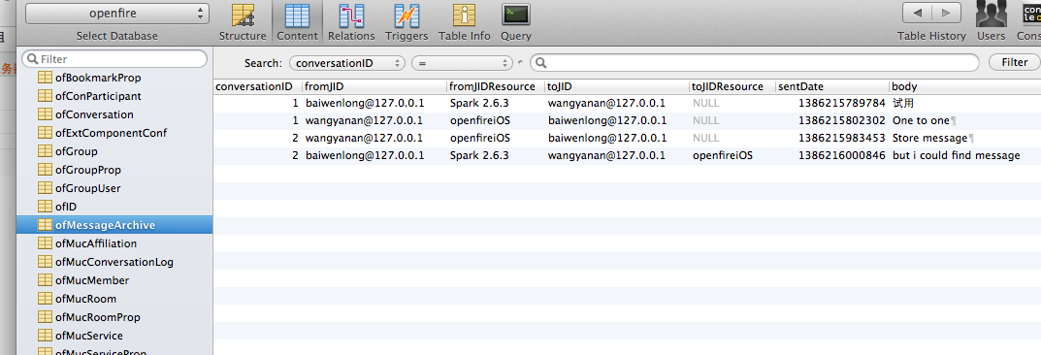The image size is (1041, 355).
Task: Sort by the sentDate column header
Action: [832, 87]
